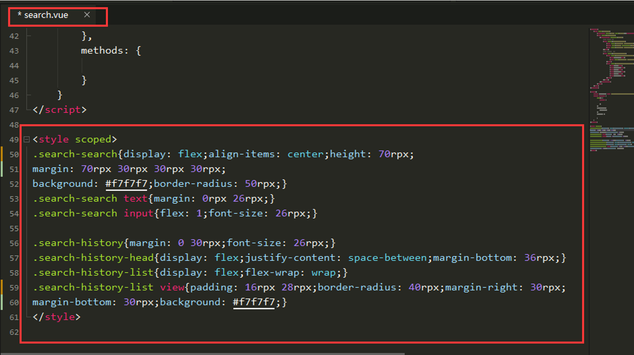Image resolution: width=634 pixels, height=355 pixels.
Task: Click the '.search-history' selector on line 56
Action: [x=78, y=243]
